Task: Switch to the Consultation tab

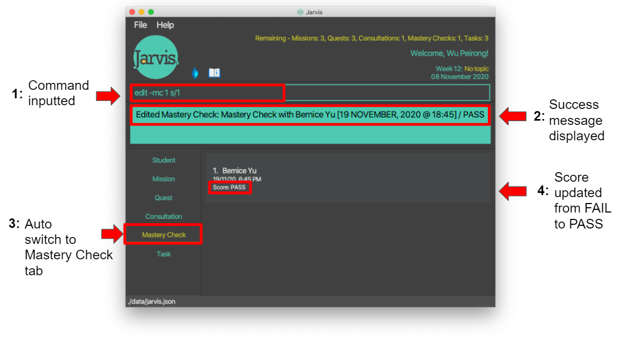Action: tap(163, 216)
